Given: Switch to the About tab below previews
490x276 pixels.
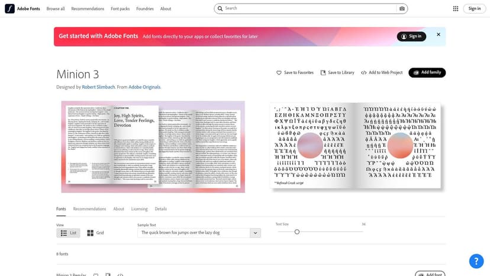Looking at the screenshot, I should (118, 208).
